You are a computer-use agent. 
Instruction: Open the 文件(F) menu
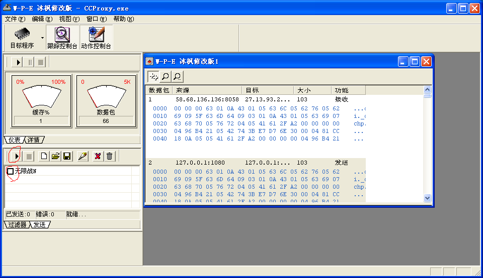pos(15,19)
